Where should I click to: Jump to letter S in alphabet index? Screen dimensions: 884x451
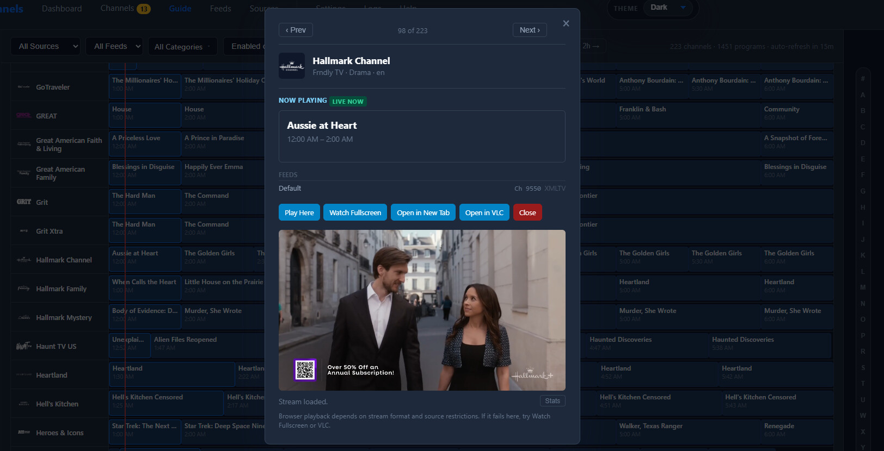coord(863,368)
